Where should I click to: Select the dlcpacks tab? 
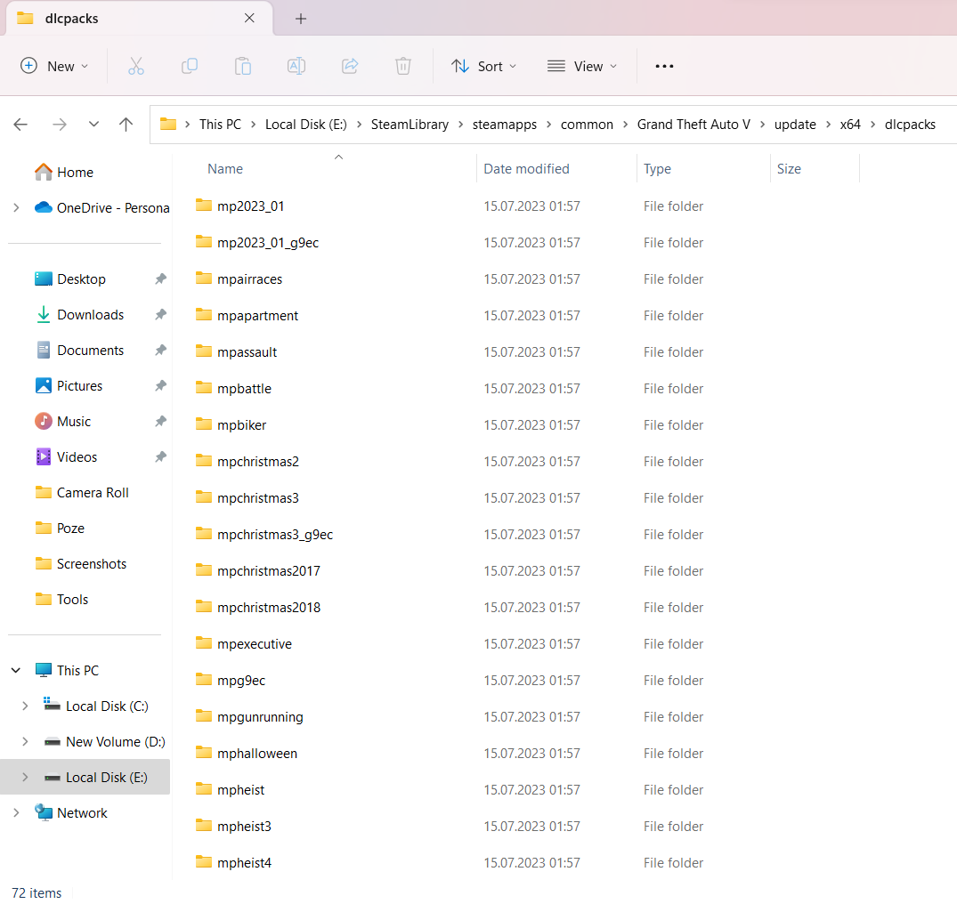click(x=139, y=19)
